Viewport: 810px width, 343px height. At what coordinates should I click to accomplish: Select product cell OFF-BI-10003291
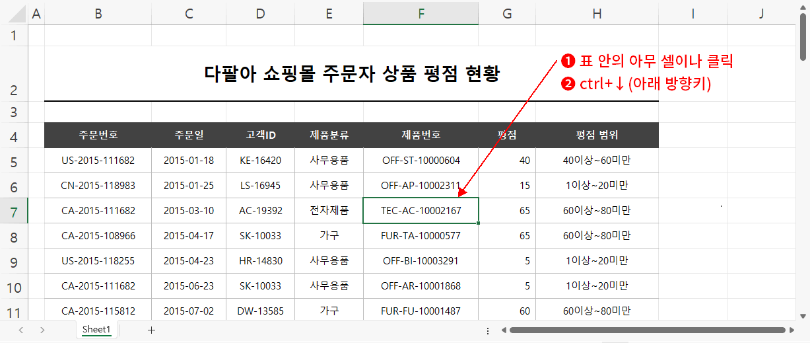pos(421,261)
